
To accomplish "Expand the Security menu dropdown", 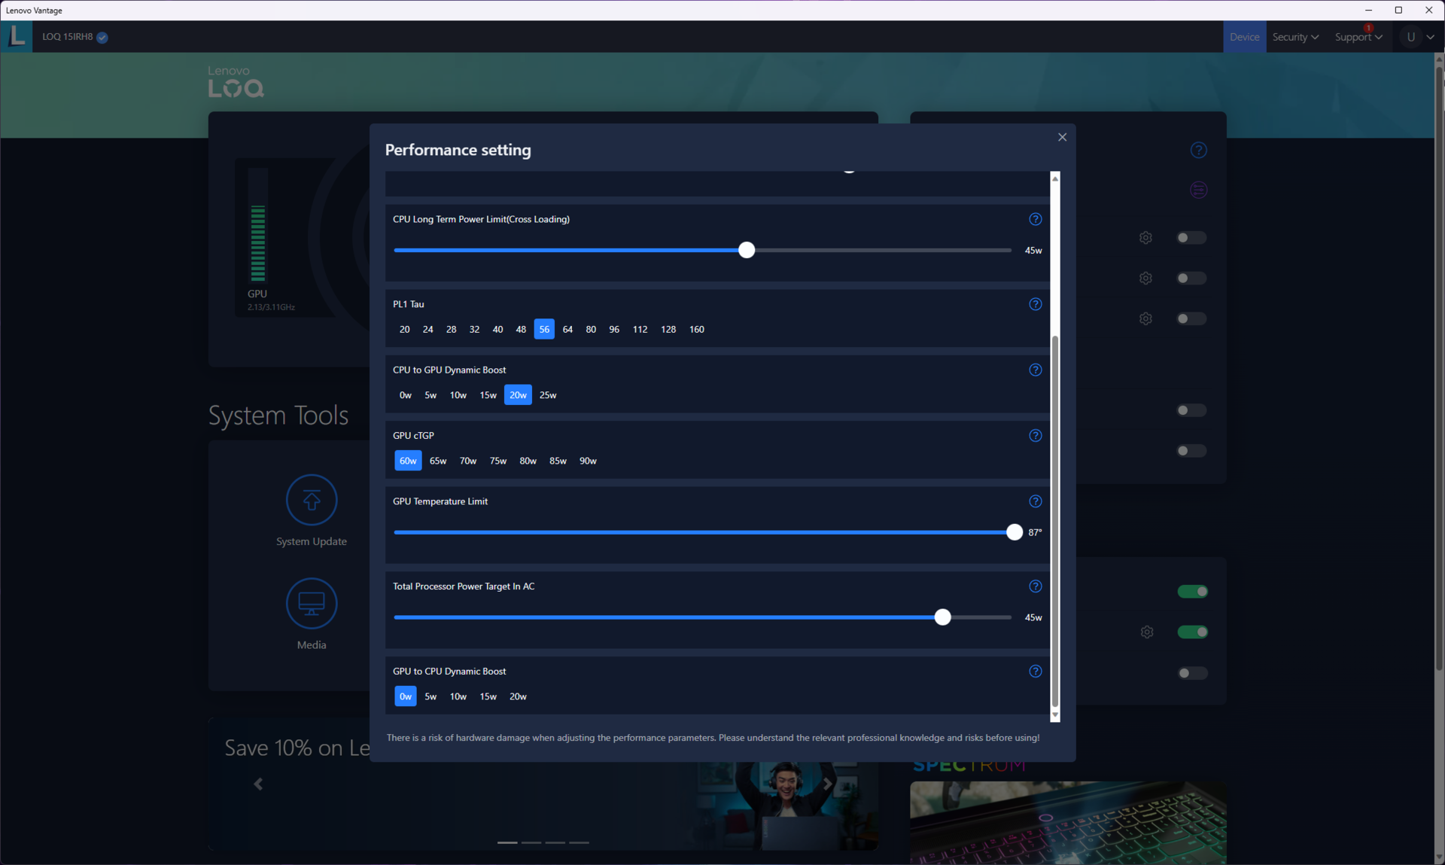I will click(x=1295, y=37).
